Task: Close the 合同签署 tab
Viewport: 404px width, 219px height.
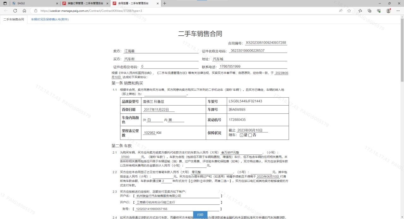Action: coord(158,3)
